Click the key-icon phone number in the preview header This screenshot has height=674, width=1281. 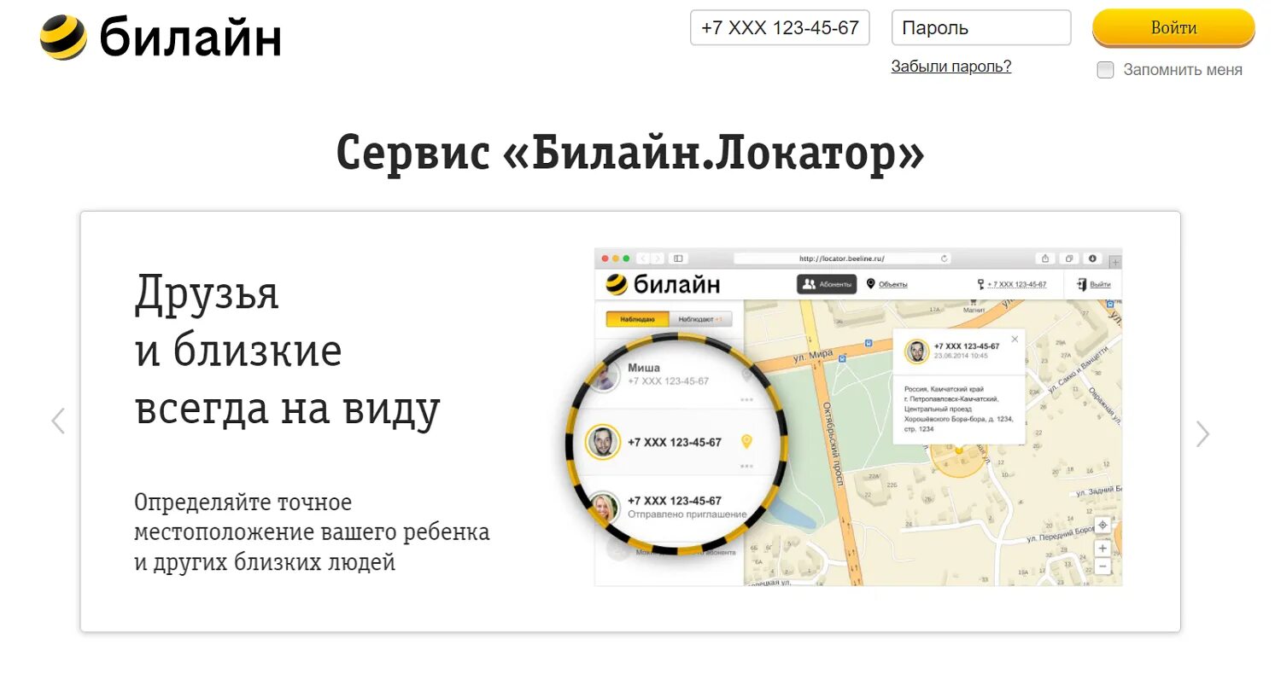(x=1012, y=284)
